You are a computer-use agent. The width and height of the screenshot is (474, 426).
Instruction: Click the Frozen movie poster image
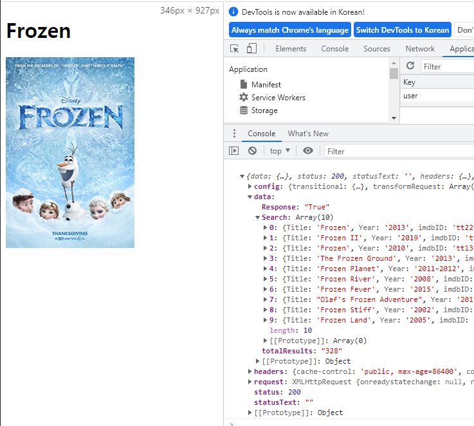(x=70, y=152)
